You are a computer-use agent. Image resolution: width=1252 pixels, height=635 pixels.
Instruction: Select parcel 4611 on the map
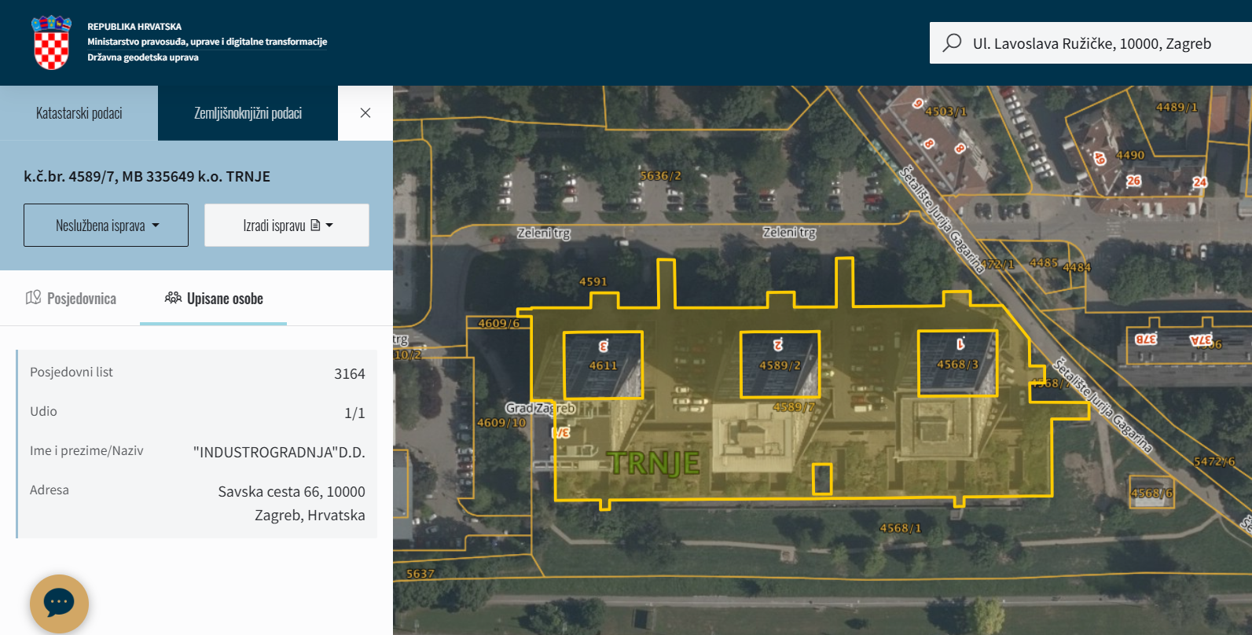(x=603, y=365)
